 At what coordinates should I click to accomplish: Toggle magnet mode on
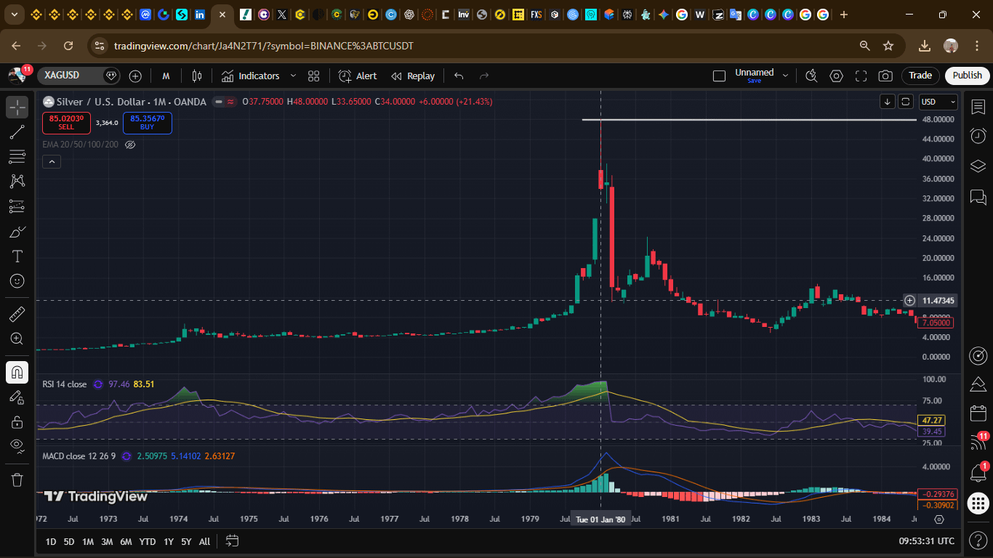(17, 372)
